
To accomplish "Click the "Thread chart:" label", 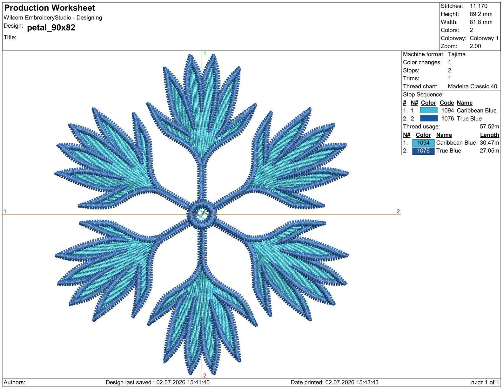I will (420, 86).
